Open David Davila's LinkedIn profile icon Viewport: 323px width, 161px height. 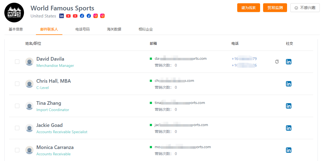point(289,61)
